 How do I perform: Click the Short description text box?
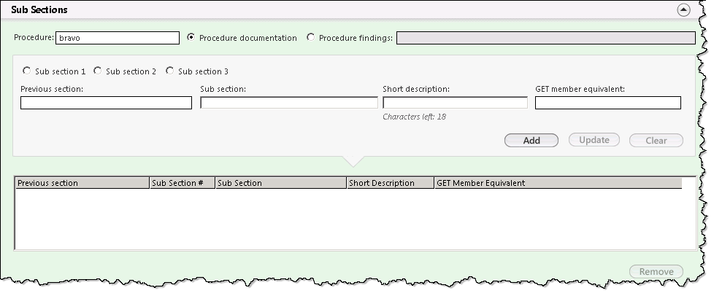pyautogui.click(x=456, y=103)
